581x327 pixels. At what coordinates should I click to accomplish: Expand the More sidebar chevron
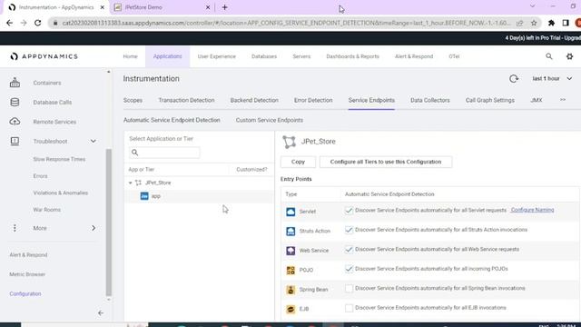pyautogui.click(x=94, y=228)
